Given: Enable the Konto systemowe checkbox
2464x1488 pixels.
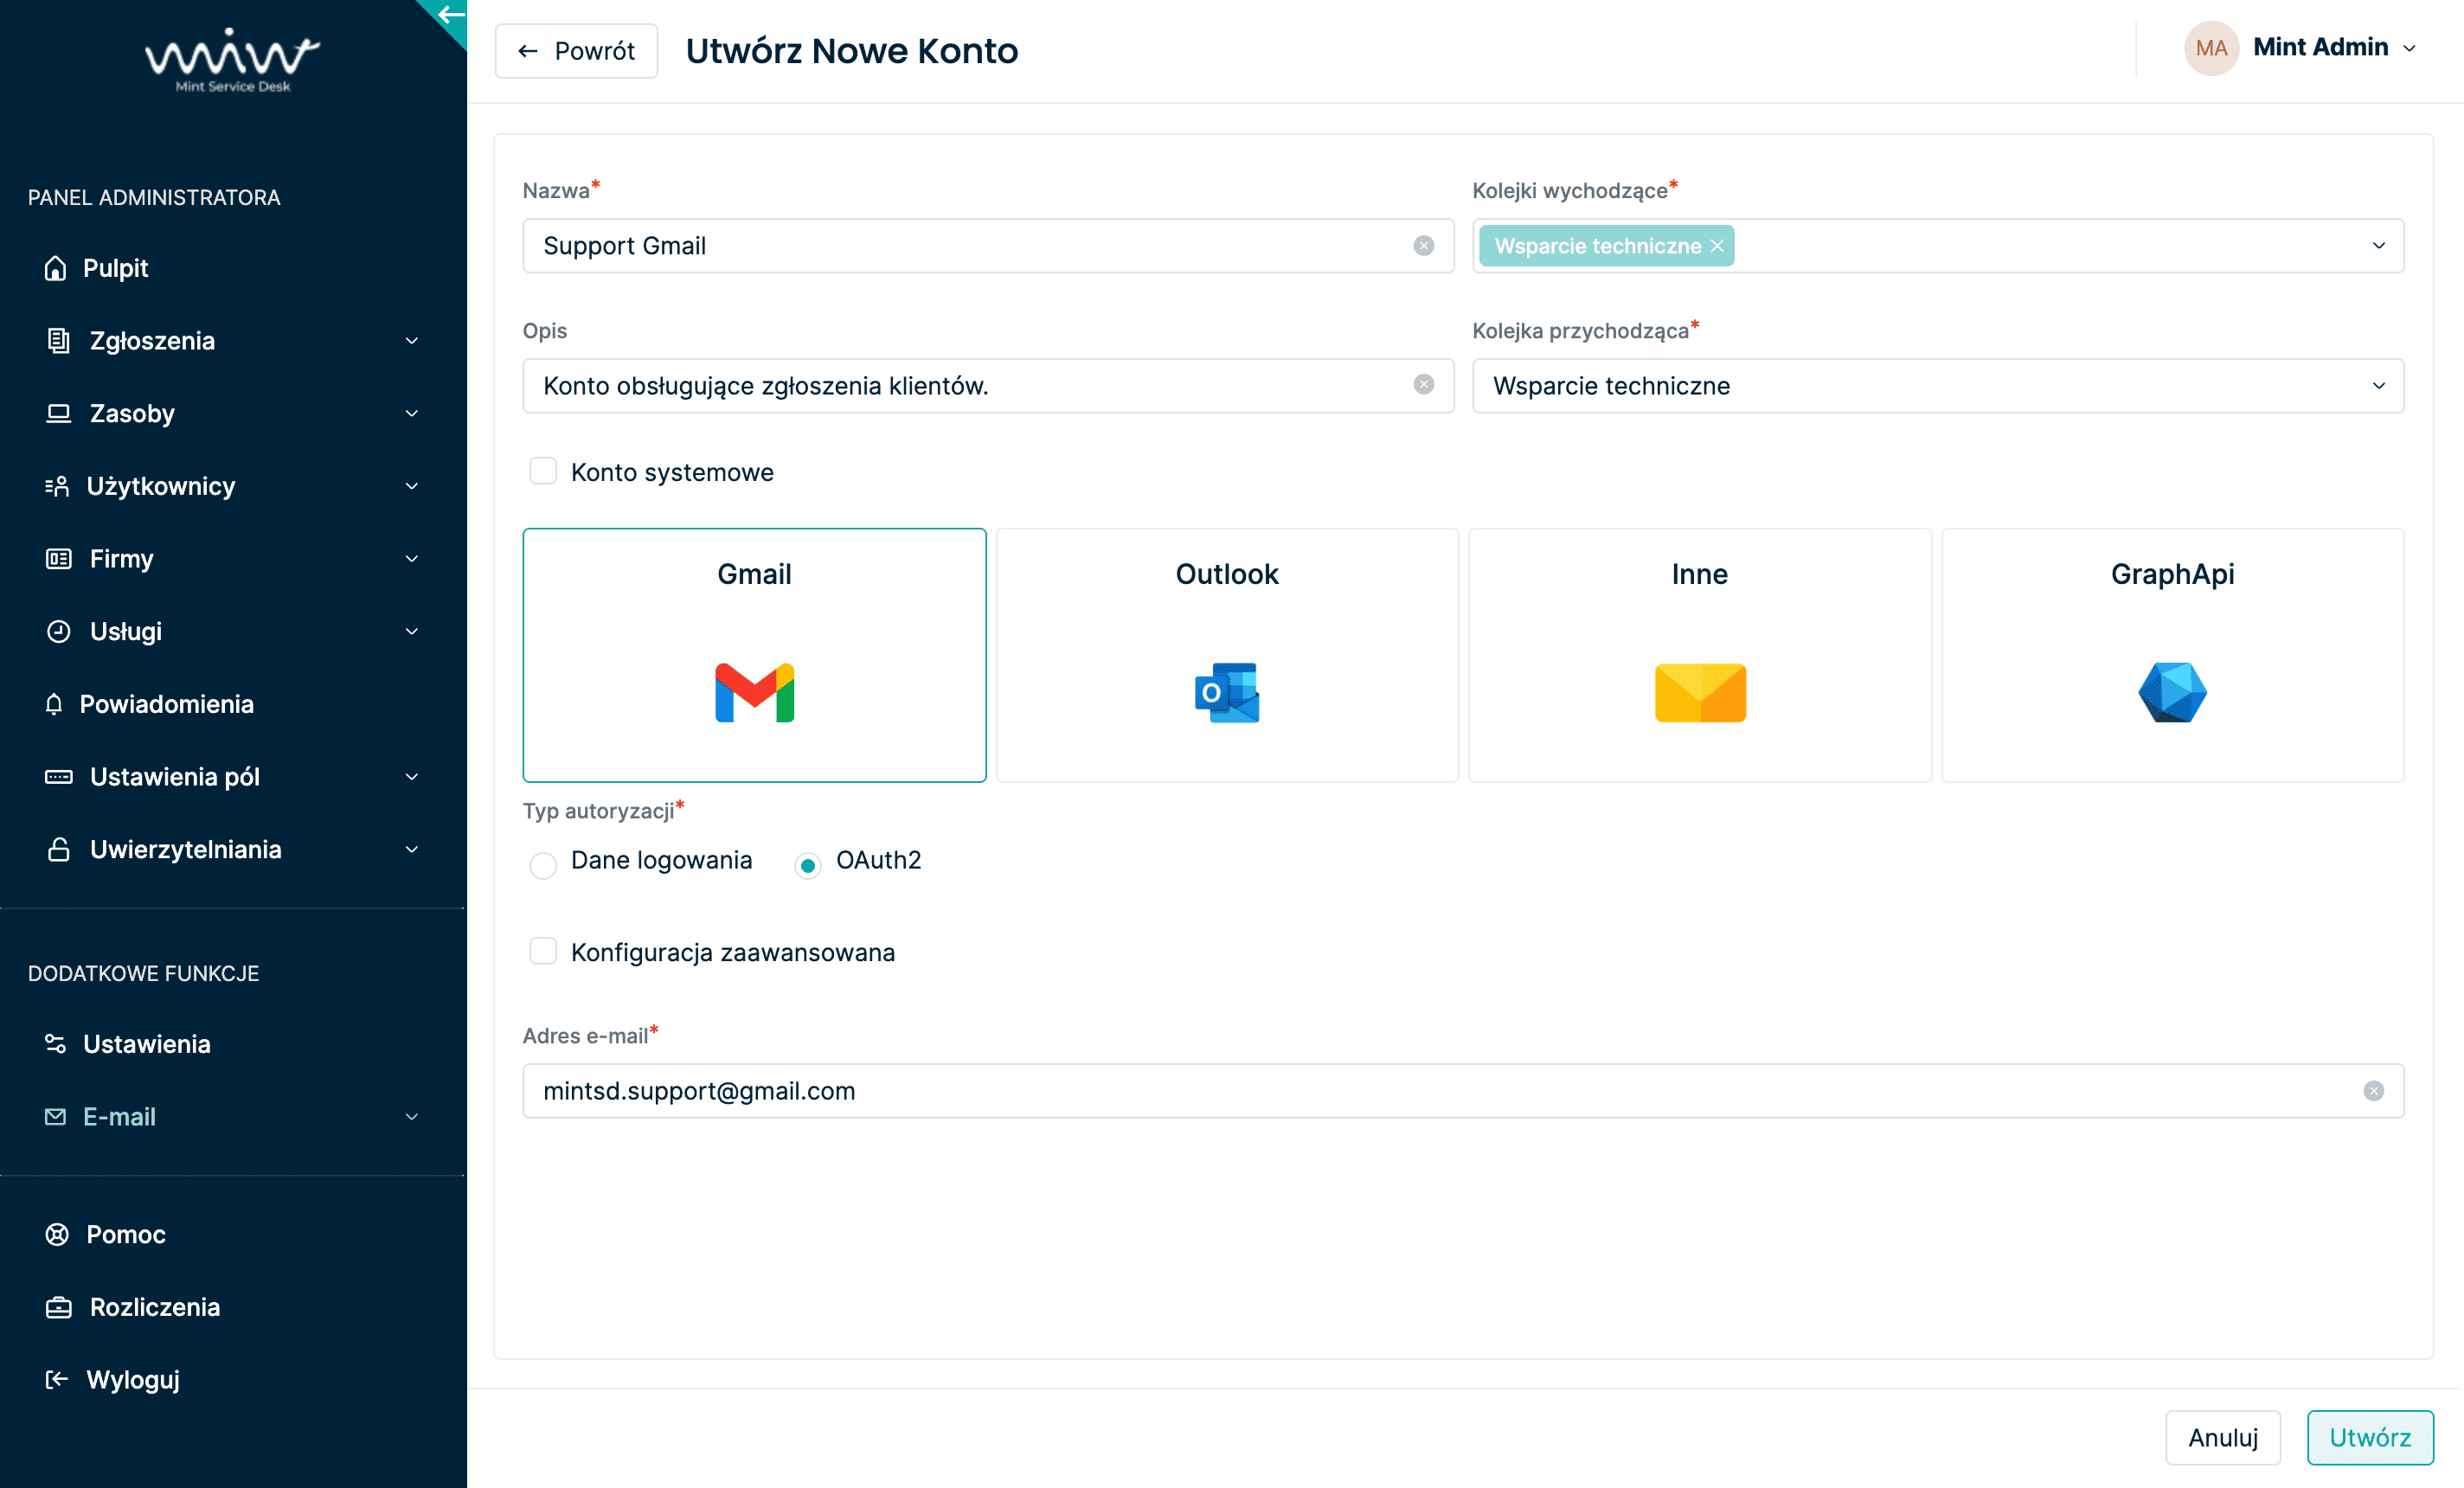Looking at the screenshot, I should point(543,471).
